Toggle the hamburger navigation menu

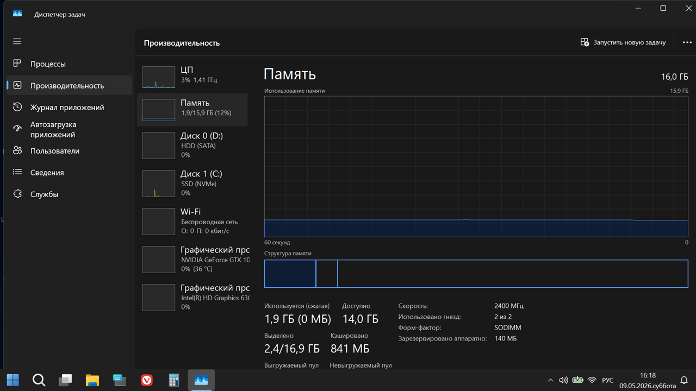17,41
